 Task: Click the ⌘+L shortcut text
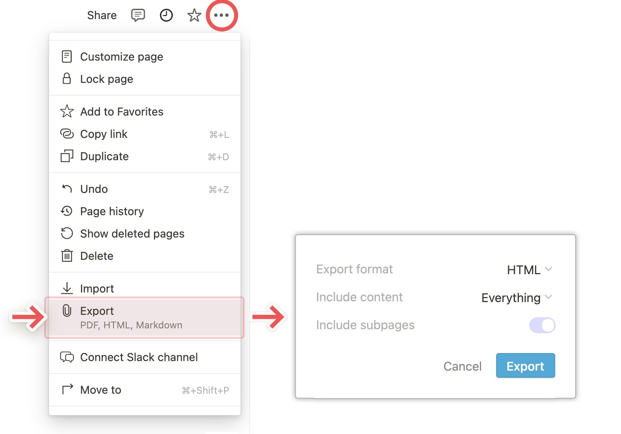tap(219, 135)
